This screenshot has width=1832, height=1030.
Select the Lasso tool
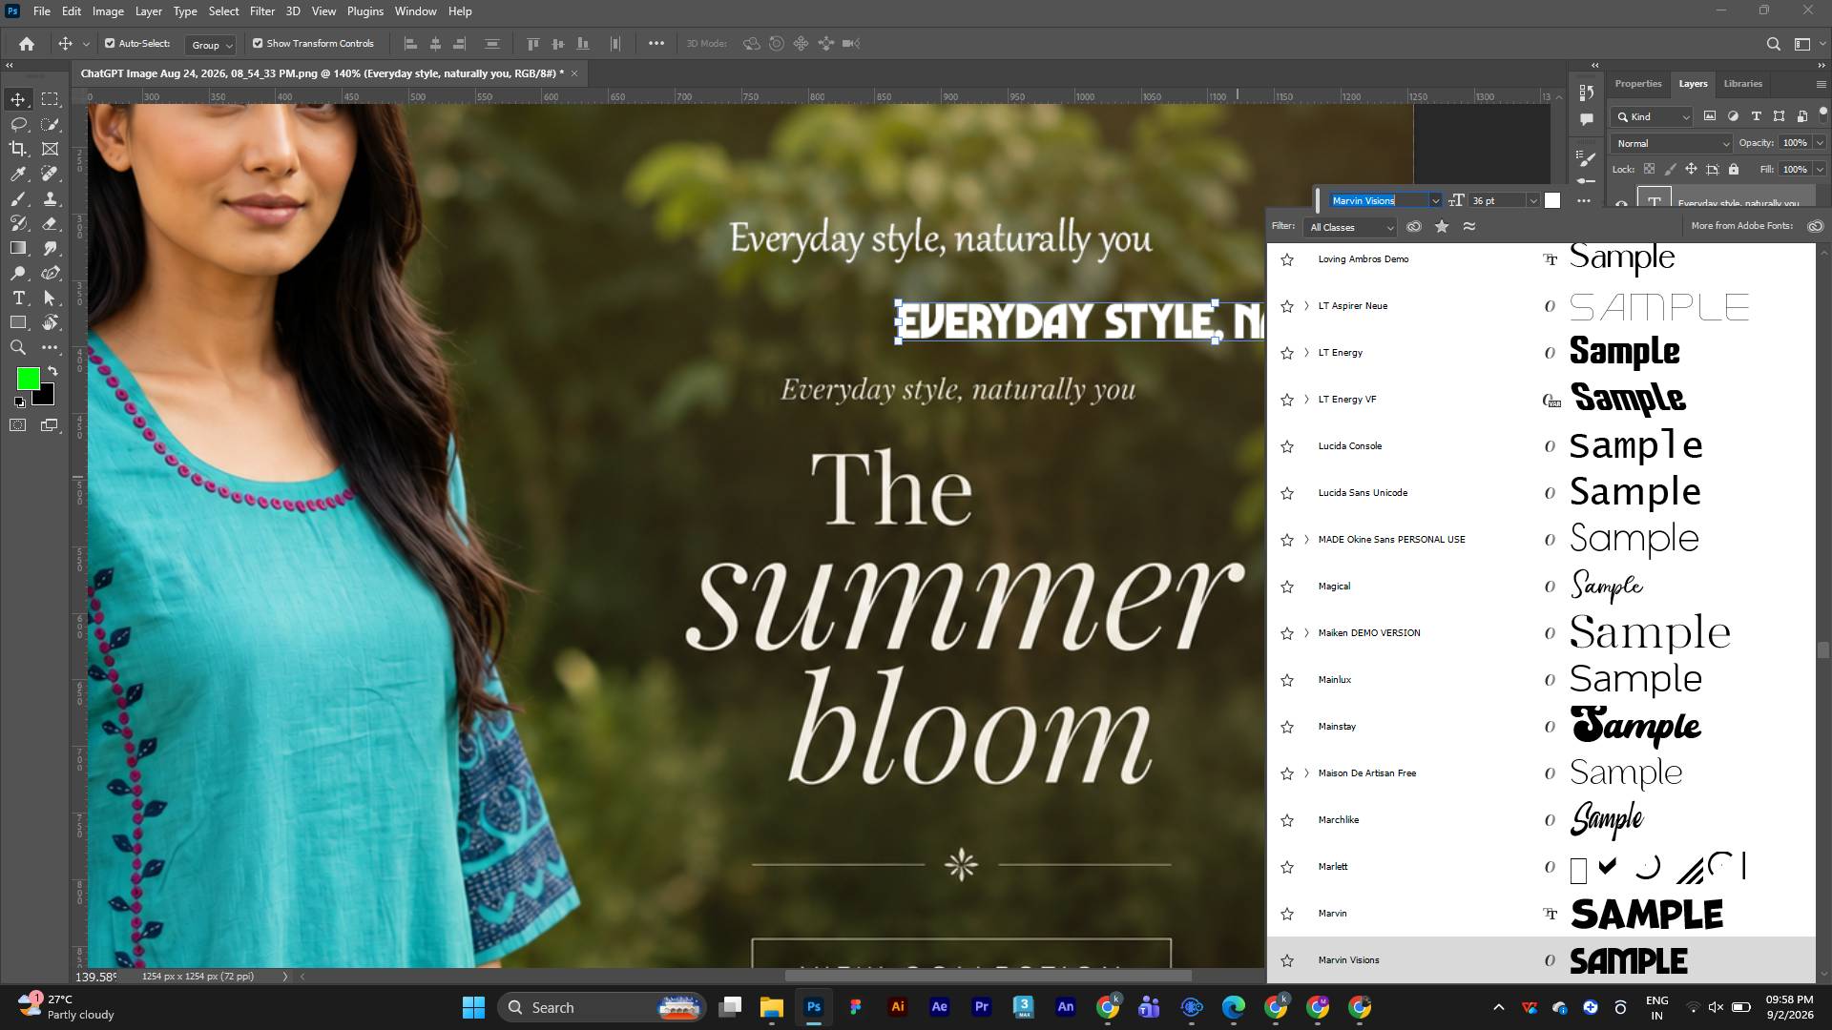[x=18, y=124]
